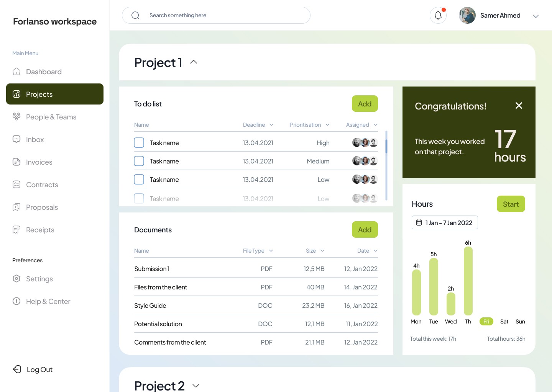Click Forlanso workspace title
The image size is (552, 392).
click(x=55, y=21)
